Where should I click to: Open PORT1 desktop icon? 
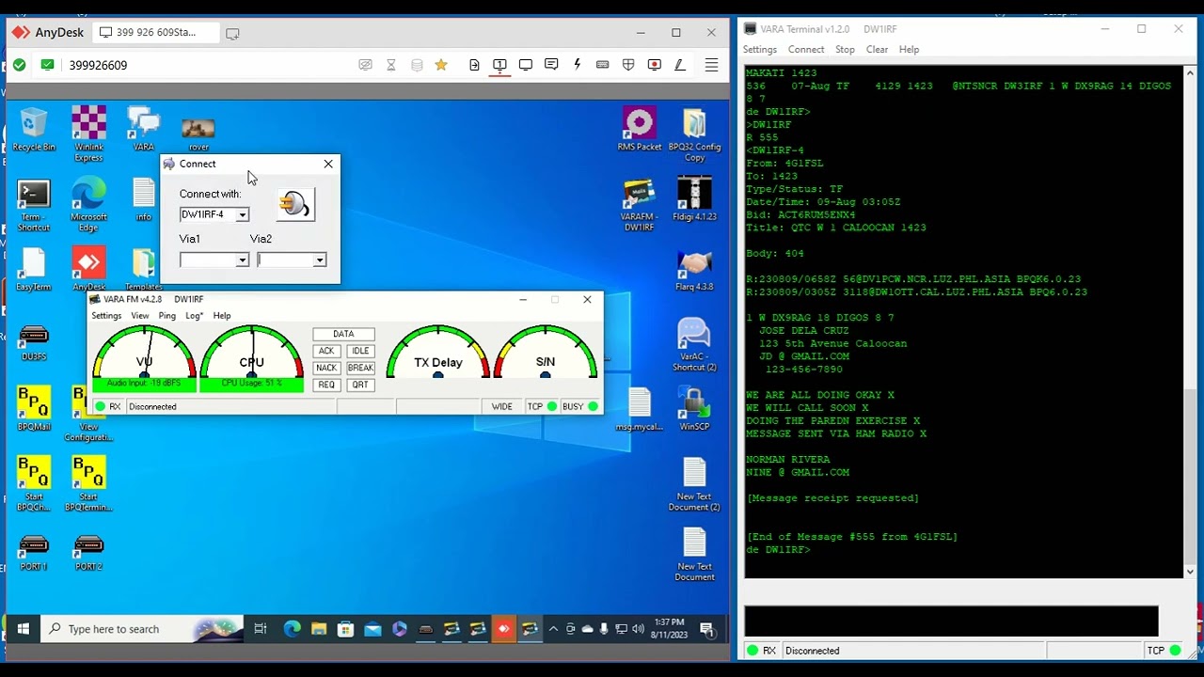coord(34,553)
